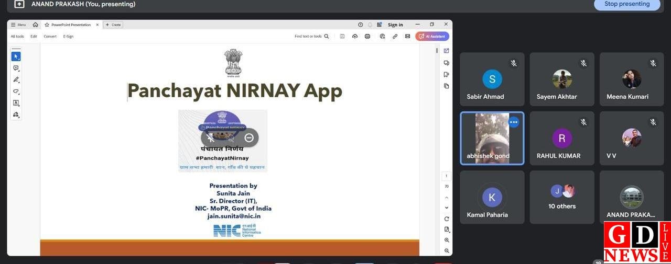Screen dimensions: 671x264
Task: Click the copy link share icon
Action: (x=395, y=36)
